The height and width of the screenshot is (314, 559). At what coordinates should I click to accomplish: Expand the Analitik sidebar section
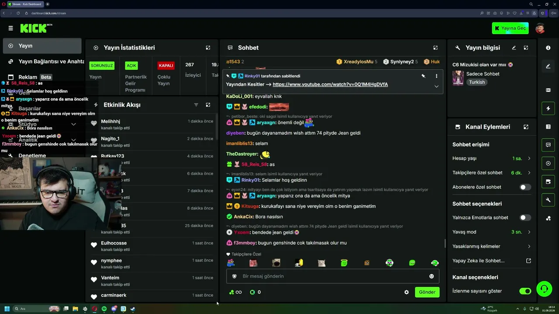[73, 140]
